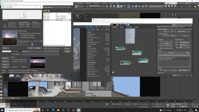The width and height of the screenshot is (199, 112).
Task: Open the Scripting menu
Action: point(88,3)
